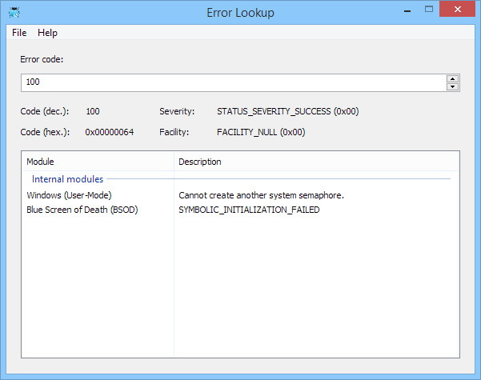Sort by the Module column header
The height and width of the screenshot is (380, 481).
coord(98,162)
